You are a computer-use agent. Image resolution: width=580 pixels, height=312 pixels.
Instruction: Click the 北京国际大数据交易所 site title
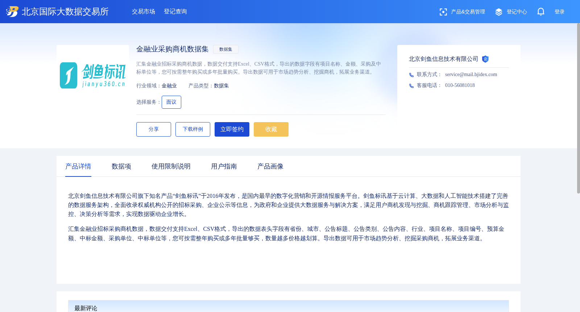(x=65, y=12)
